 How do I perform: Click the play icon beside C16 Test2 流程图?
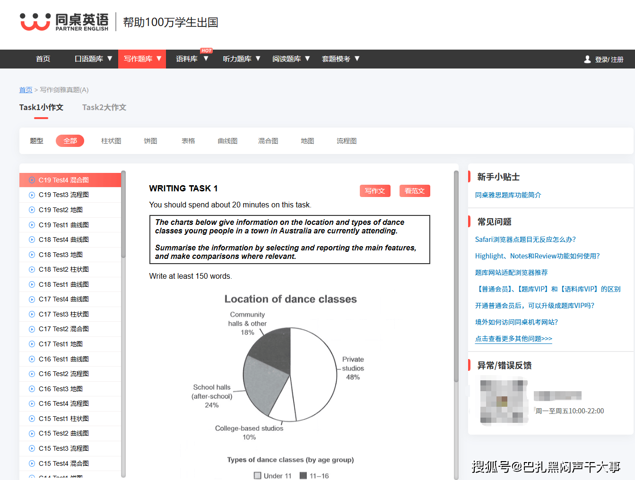tap(32, 374)
